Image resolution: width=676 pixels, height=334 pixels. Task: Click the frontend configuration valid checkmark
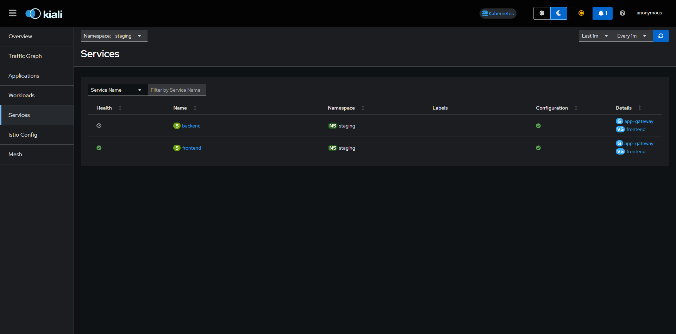[x=538, y=148]
